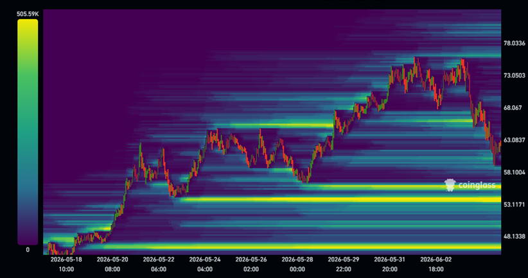Click the 2026-05-24 04:00 time label

coord(205,265)
